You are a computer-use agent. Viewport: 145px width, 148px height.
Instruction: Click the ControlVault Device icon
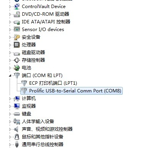point(17,7)
